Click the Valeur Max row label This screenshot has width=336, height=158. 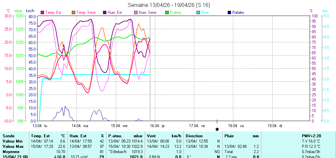coord(12,146)
